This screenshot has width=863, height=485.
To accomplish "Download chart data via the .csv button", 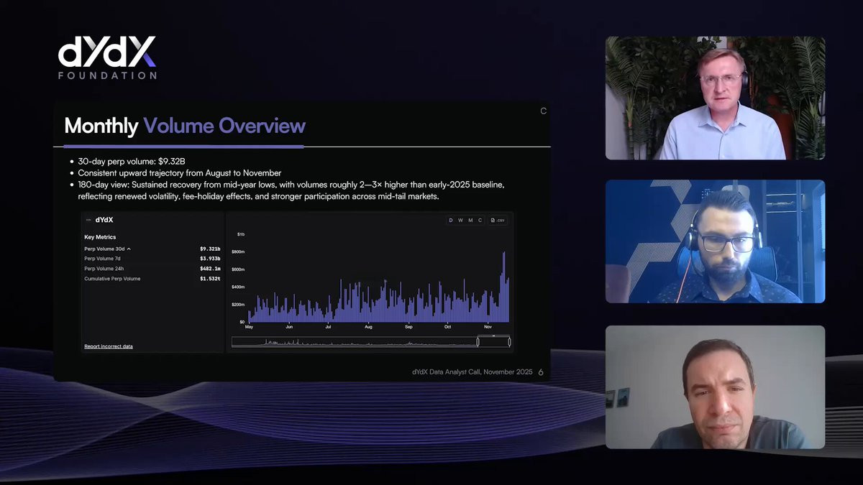I will [x=498, y=220].
